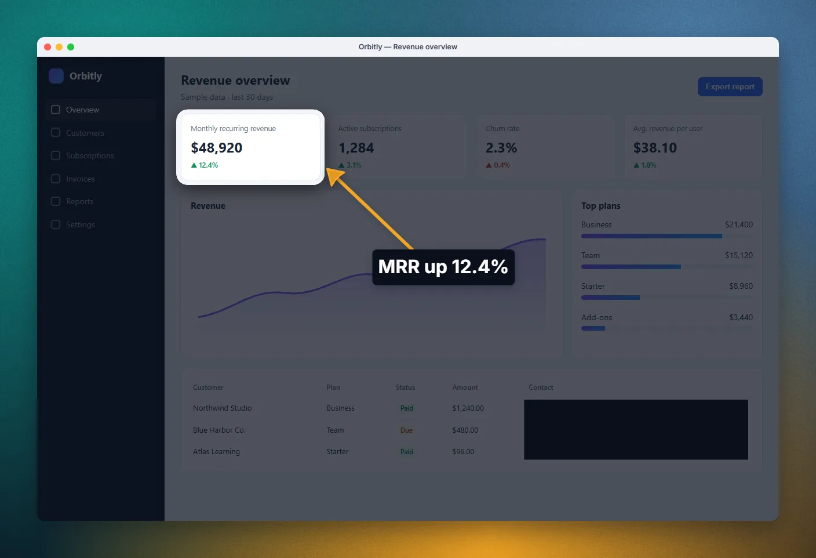The width and height of the screenshot is (816, 558).
Task: Click the Customer column header
Action: [208, 387]
